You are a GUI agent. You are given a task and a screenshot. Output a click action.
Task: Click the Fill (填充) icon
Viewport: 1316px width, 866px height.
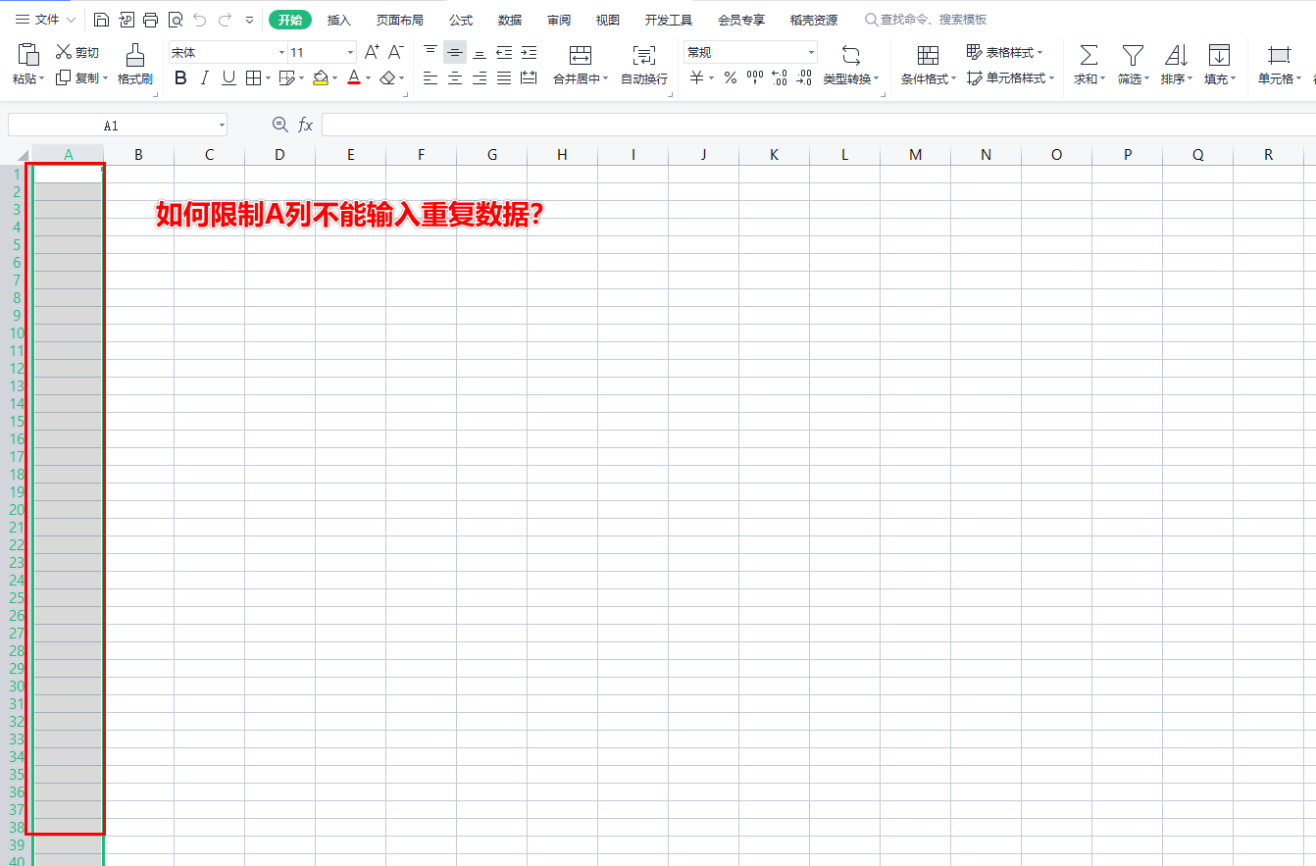point(1219,55)
